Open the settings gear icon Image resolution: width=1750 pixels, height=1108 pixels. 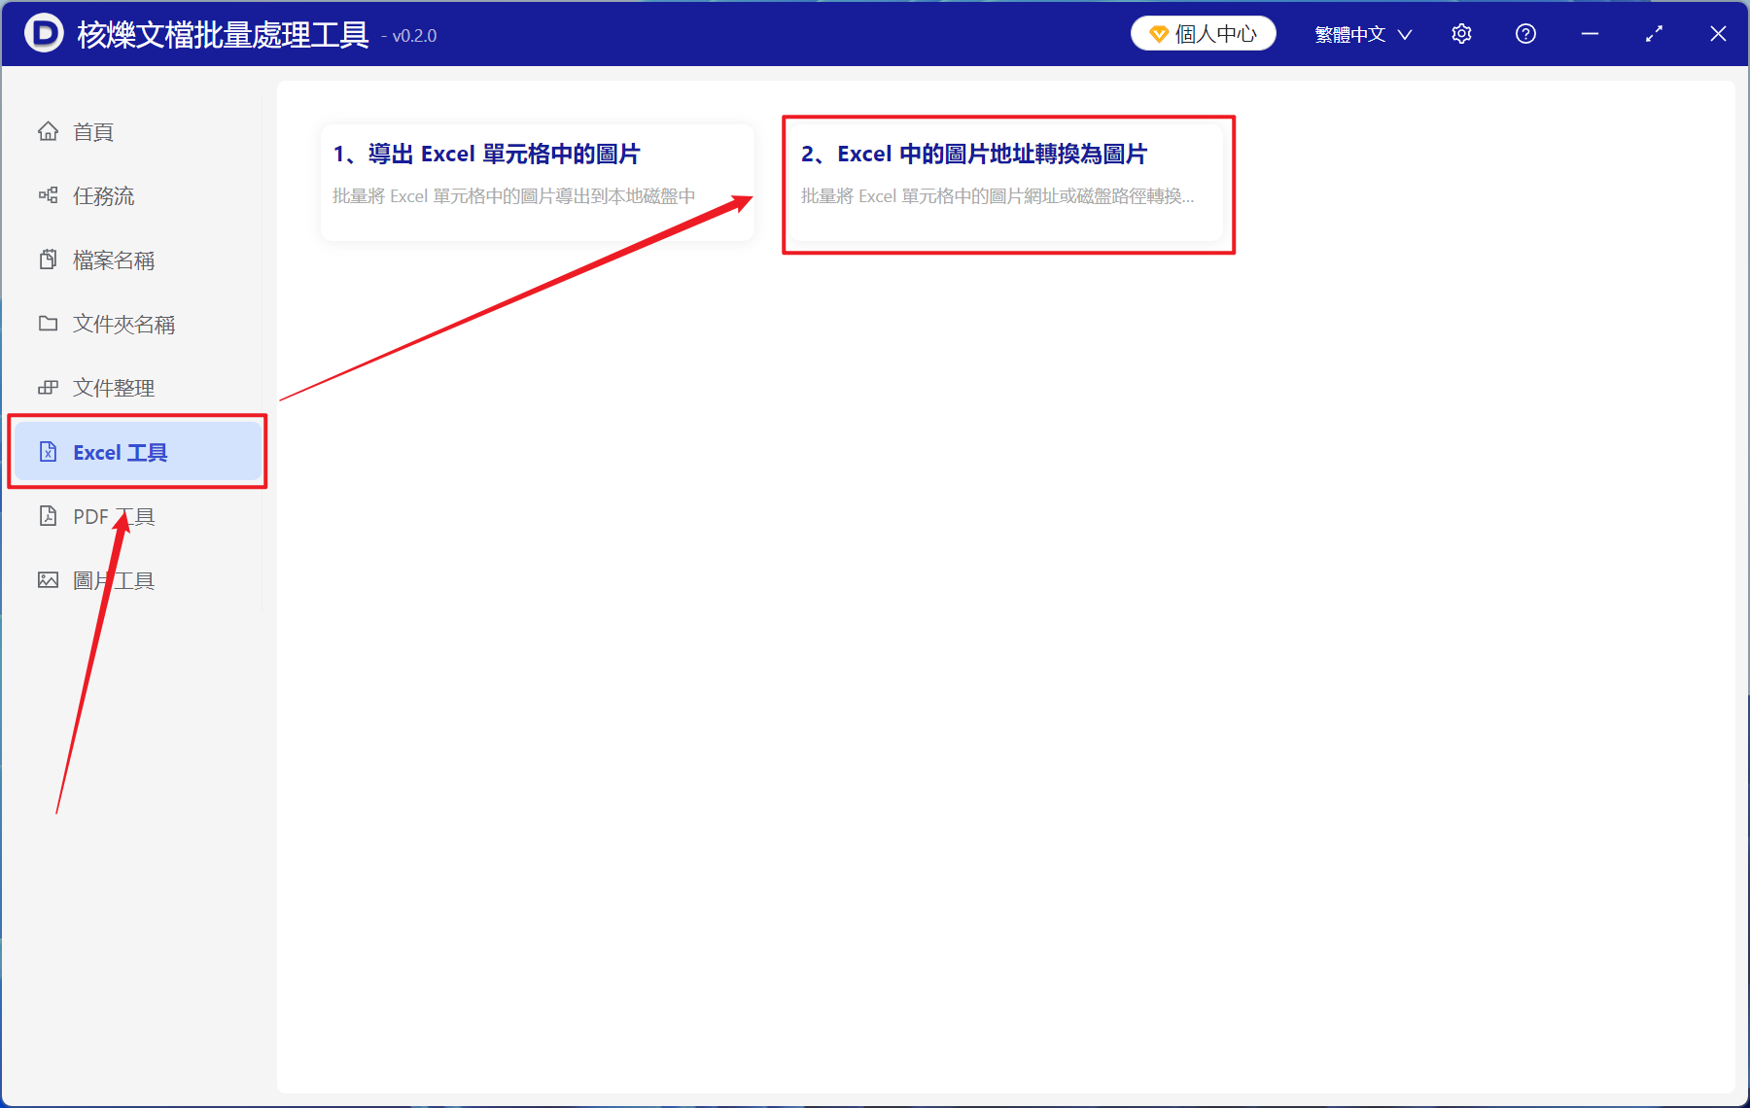[1461, 34]
